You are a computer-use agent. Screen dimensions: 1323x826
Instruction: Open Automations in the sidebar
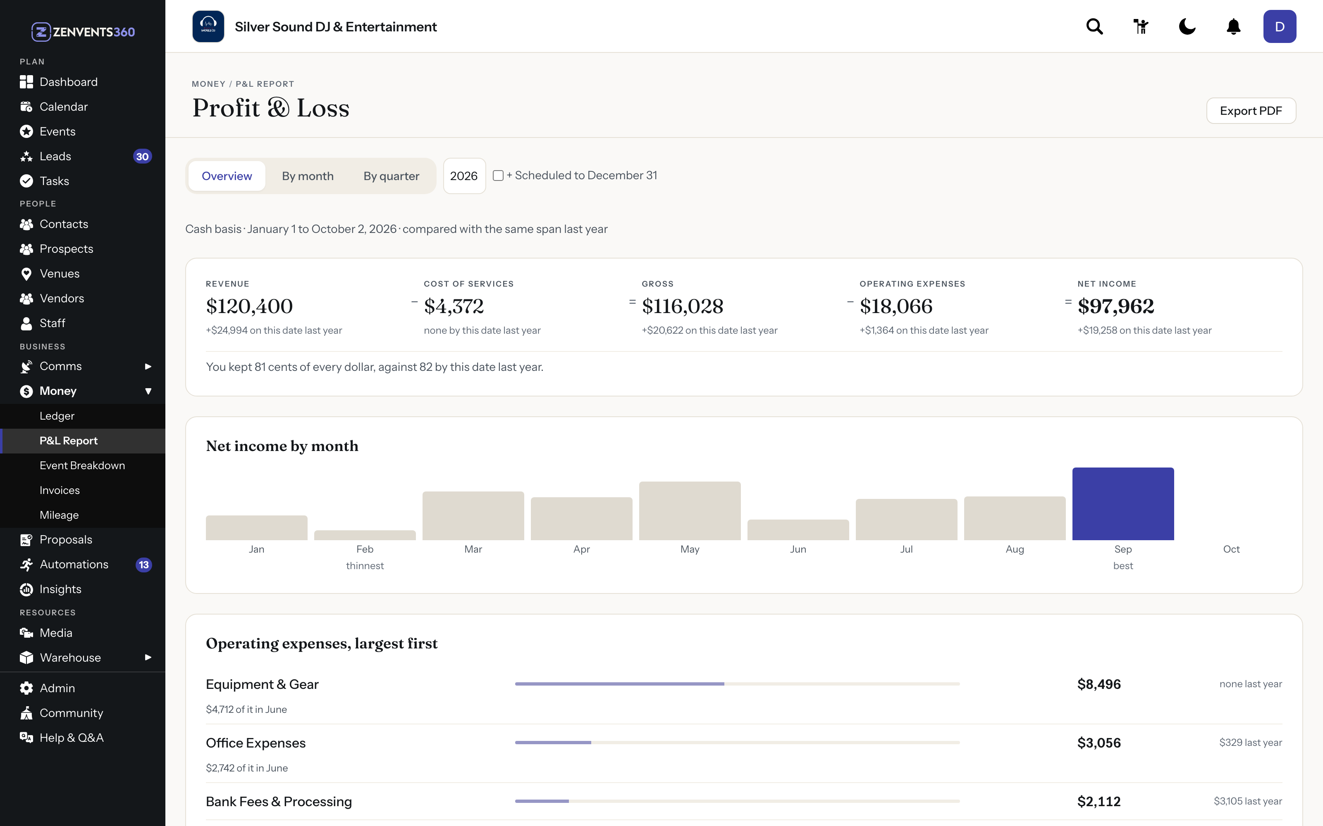(x=83, y=564)
